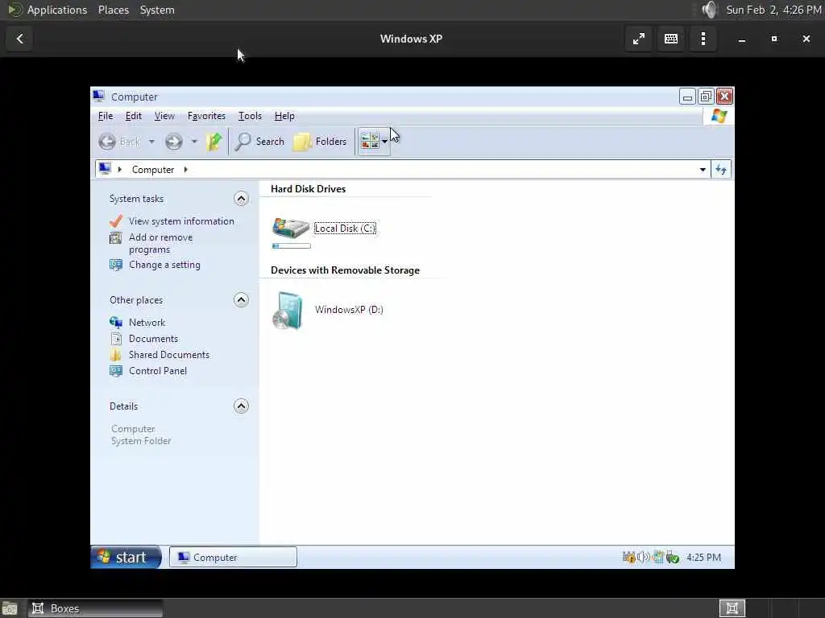Select the WindowsXP (D:) disc icon
Screen dimensions: 825x618
point(288,311)
